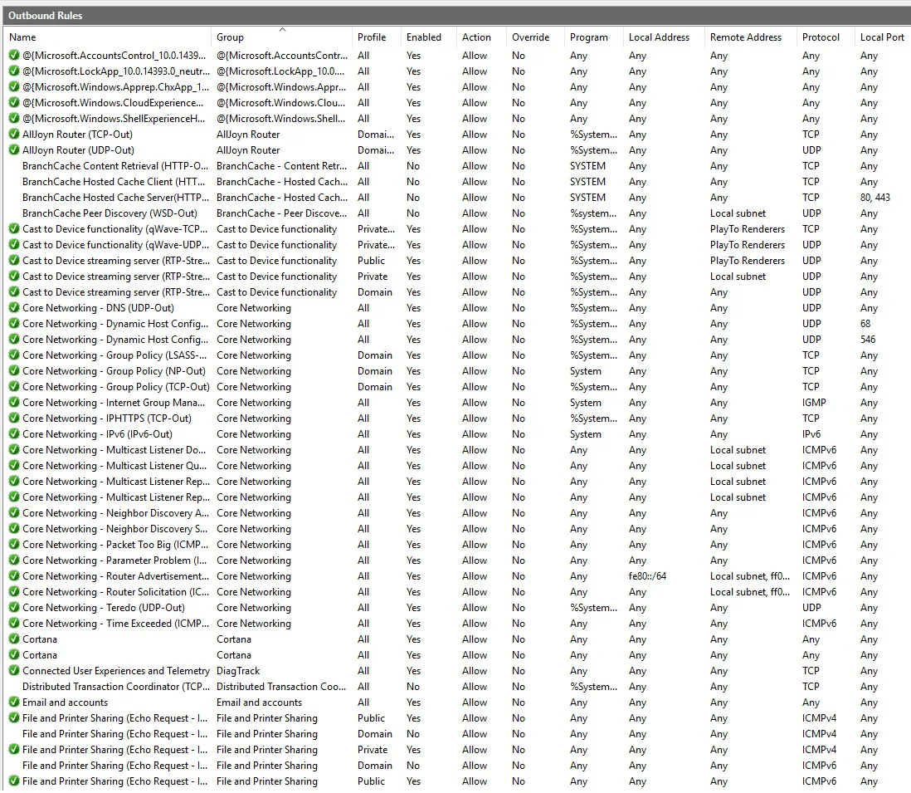The image size is (911, 793).
Task: Click check icon for Group Policy (LSASS-Out) rule
Action: (14, 355)
